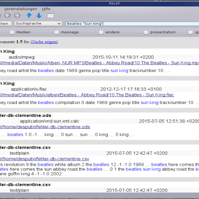The height and width of the screenshot is (199, 199).
Task: Click the blue up arrow icon
Action: [x=29, y=15]
